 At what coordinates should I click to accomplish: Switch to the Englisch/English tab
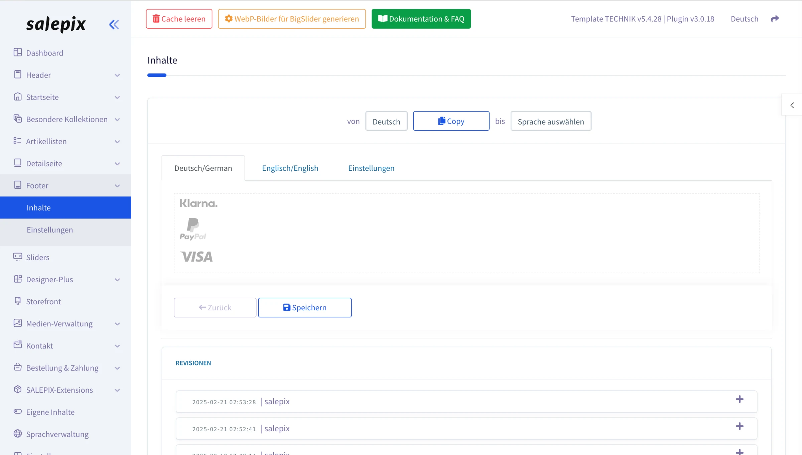(x=290, y=168)
